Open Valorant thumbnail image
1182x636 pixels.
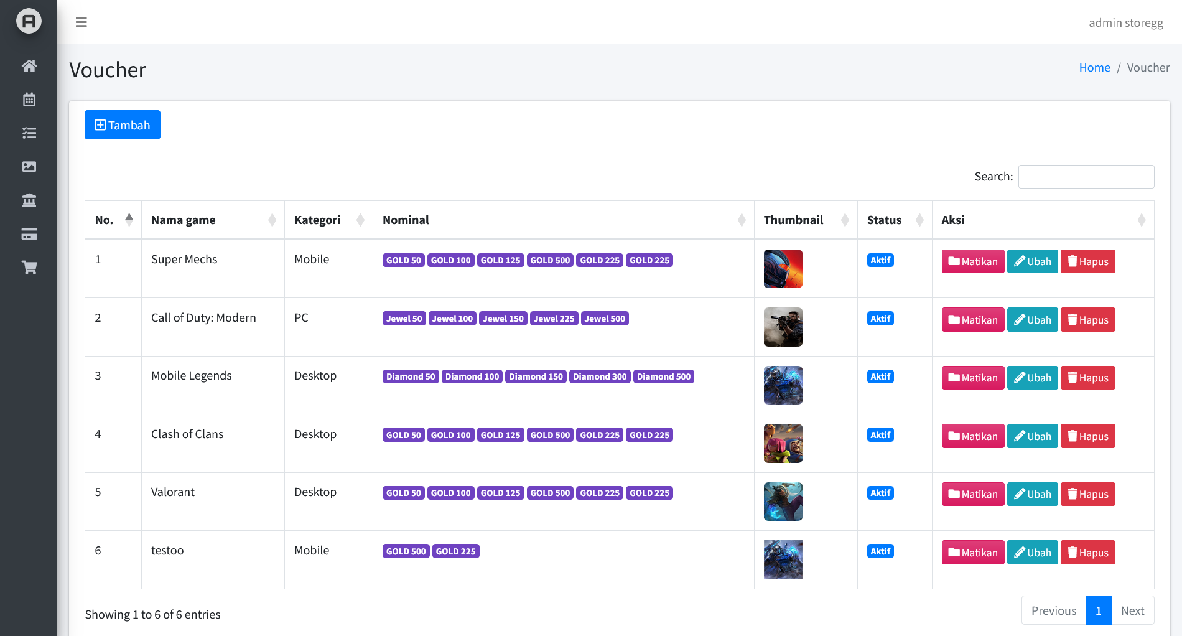pos(783,502)
